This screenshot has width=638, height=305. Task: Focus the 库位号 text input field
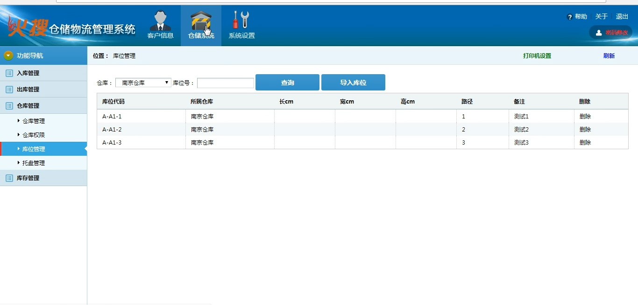click(226, 83)
